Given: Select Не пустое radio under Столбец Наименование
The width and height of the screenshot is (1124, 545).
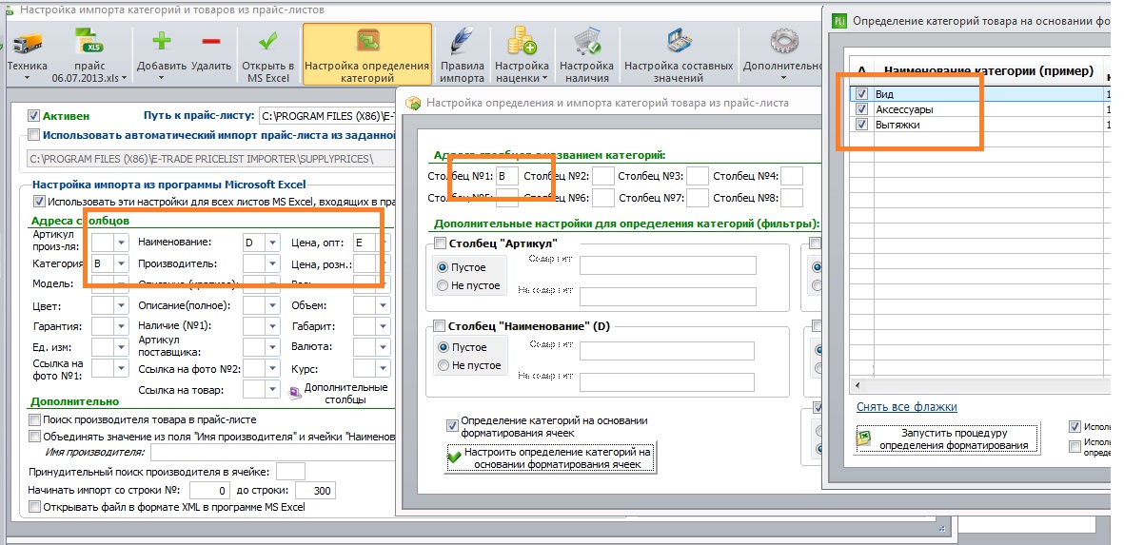Looking at the screenshot, I should 443,365.
